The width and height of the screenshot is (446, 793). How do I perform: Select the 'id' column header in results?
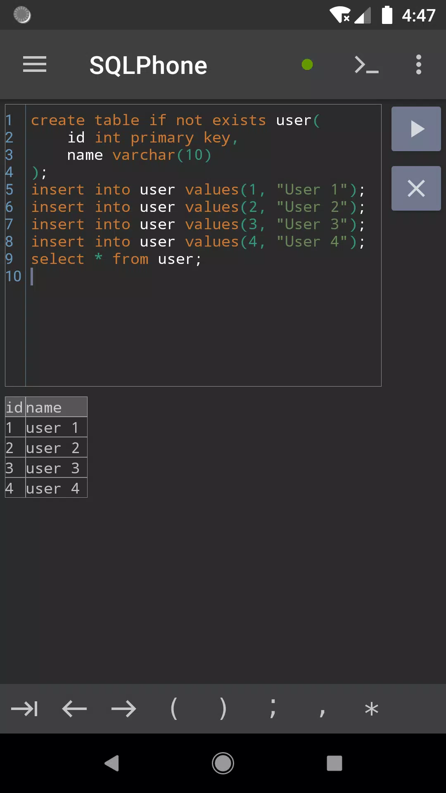[15, 407]
